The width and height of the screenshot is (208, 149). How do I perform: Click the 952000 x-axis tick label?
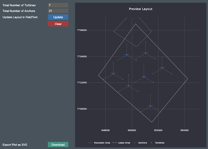point(158,130)
